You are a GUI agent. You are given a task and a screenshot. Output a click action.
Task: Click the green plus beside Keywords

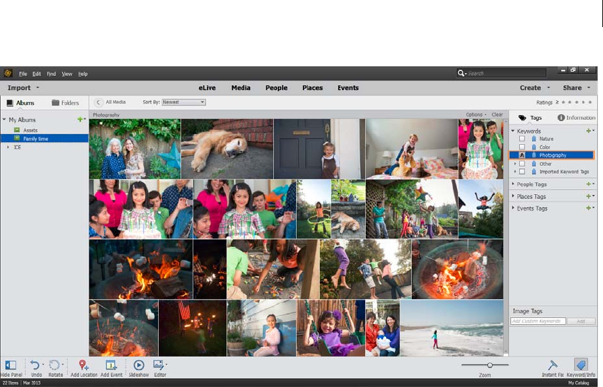point(588,131)
